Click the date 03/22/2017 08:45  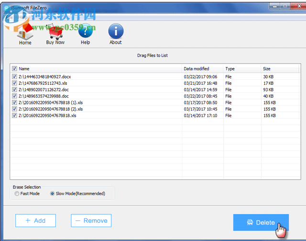coord(200,96)
